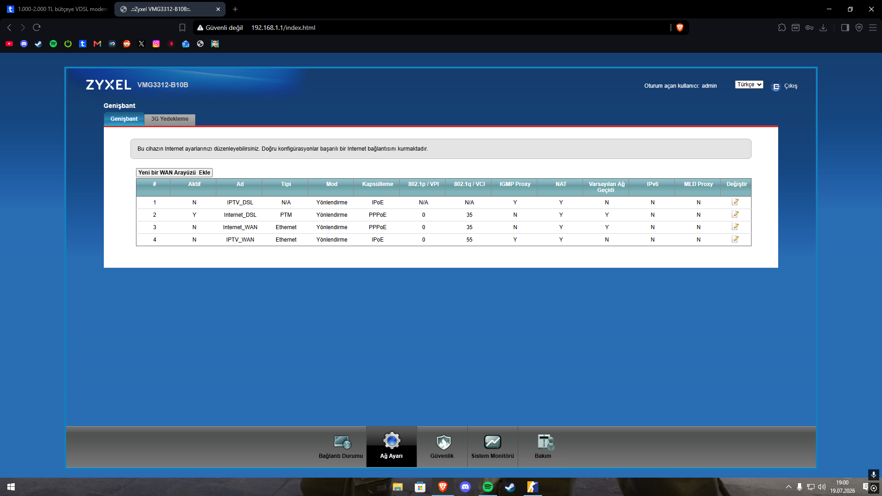This screenshot has width=882, height=496.
Task: Open Bağlantı Durumu in bottom menu
Action: pos(341,446)
